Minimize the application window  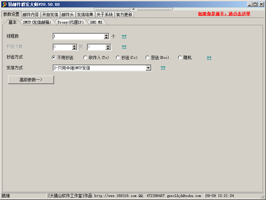tap(250, 4)
